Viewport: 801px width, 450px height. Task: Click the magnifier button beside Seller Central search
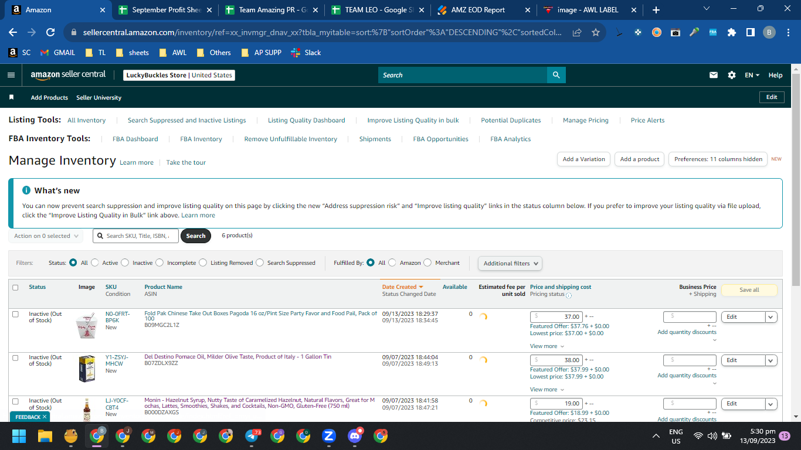[x=556, y=75]
